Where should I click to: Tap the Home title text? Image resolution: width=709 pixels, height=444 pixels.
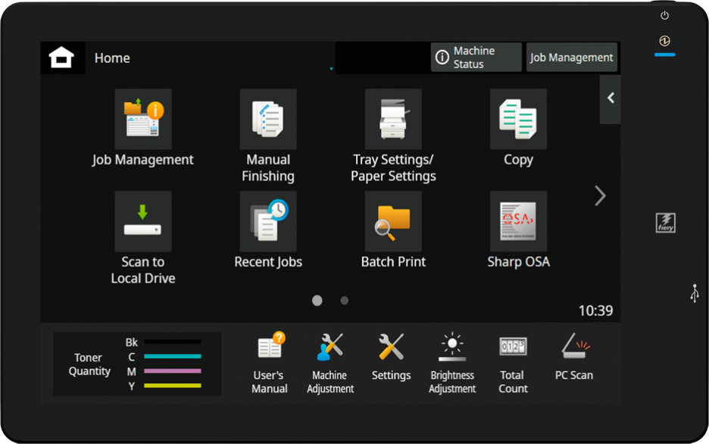pyautogui.click(x=112, y=58)
